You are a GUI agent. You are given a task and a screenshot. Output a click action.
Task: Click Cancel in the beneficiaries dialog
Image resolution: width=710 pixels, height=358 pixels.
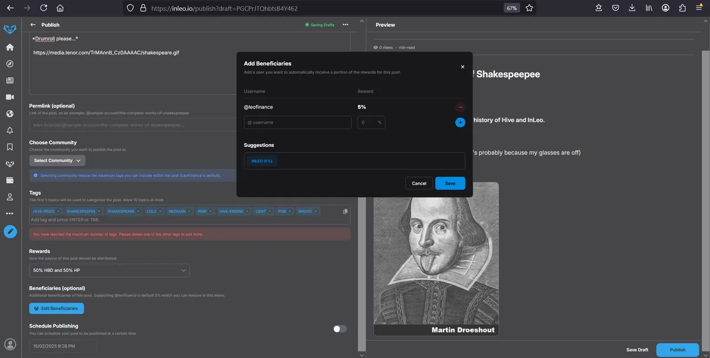click(419, 183)
